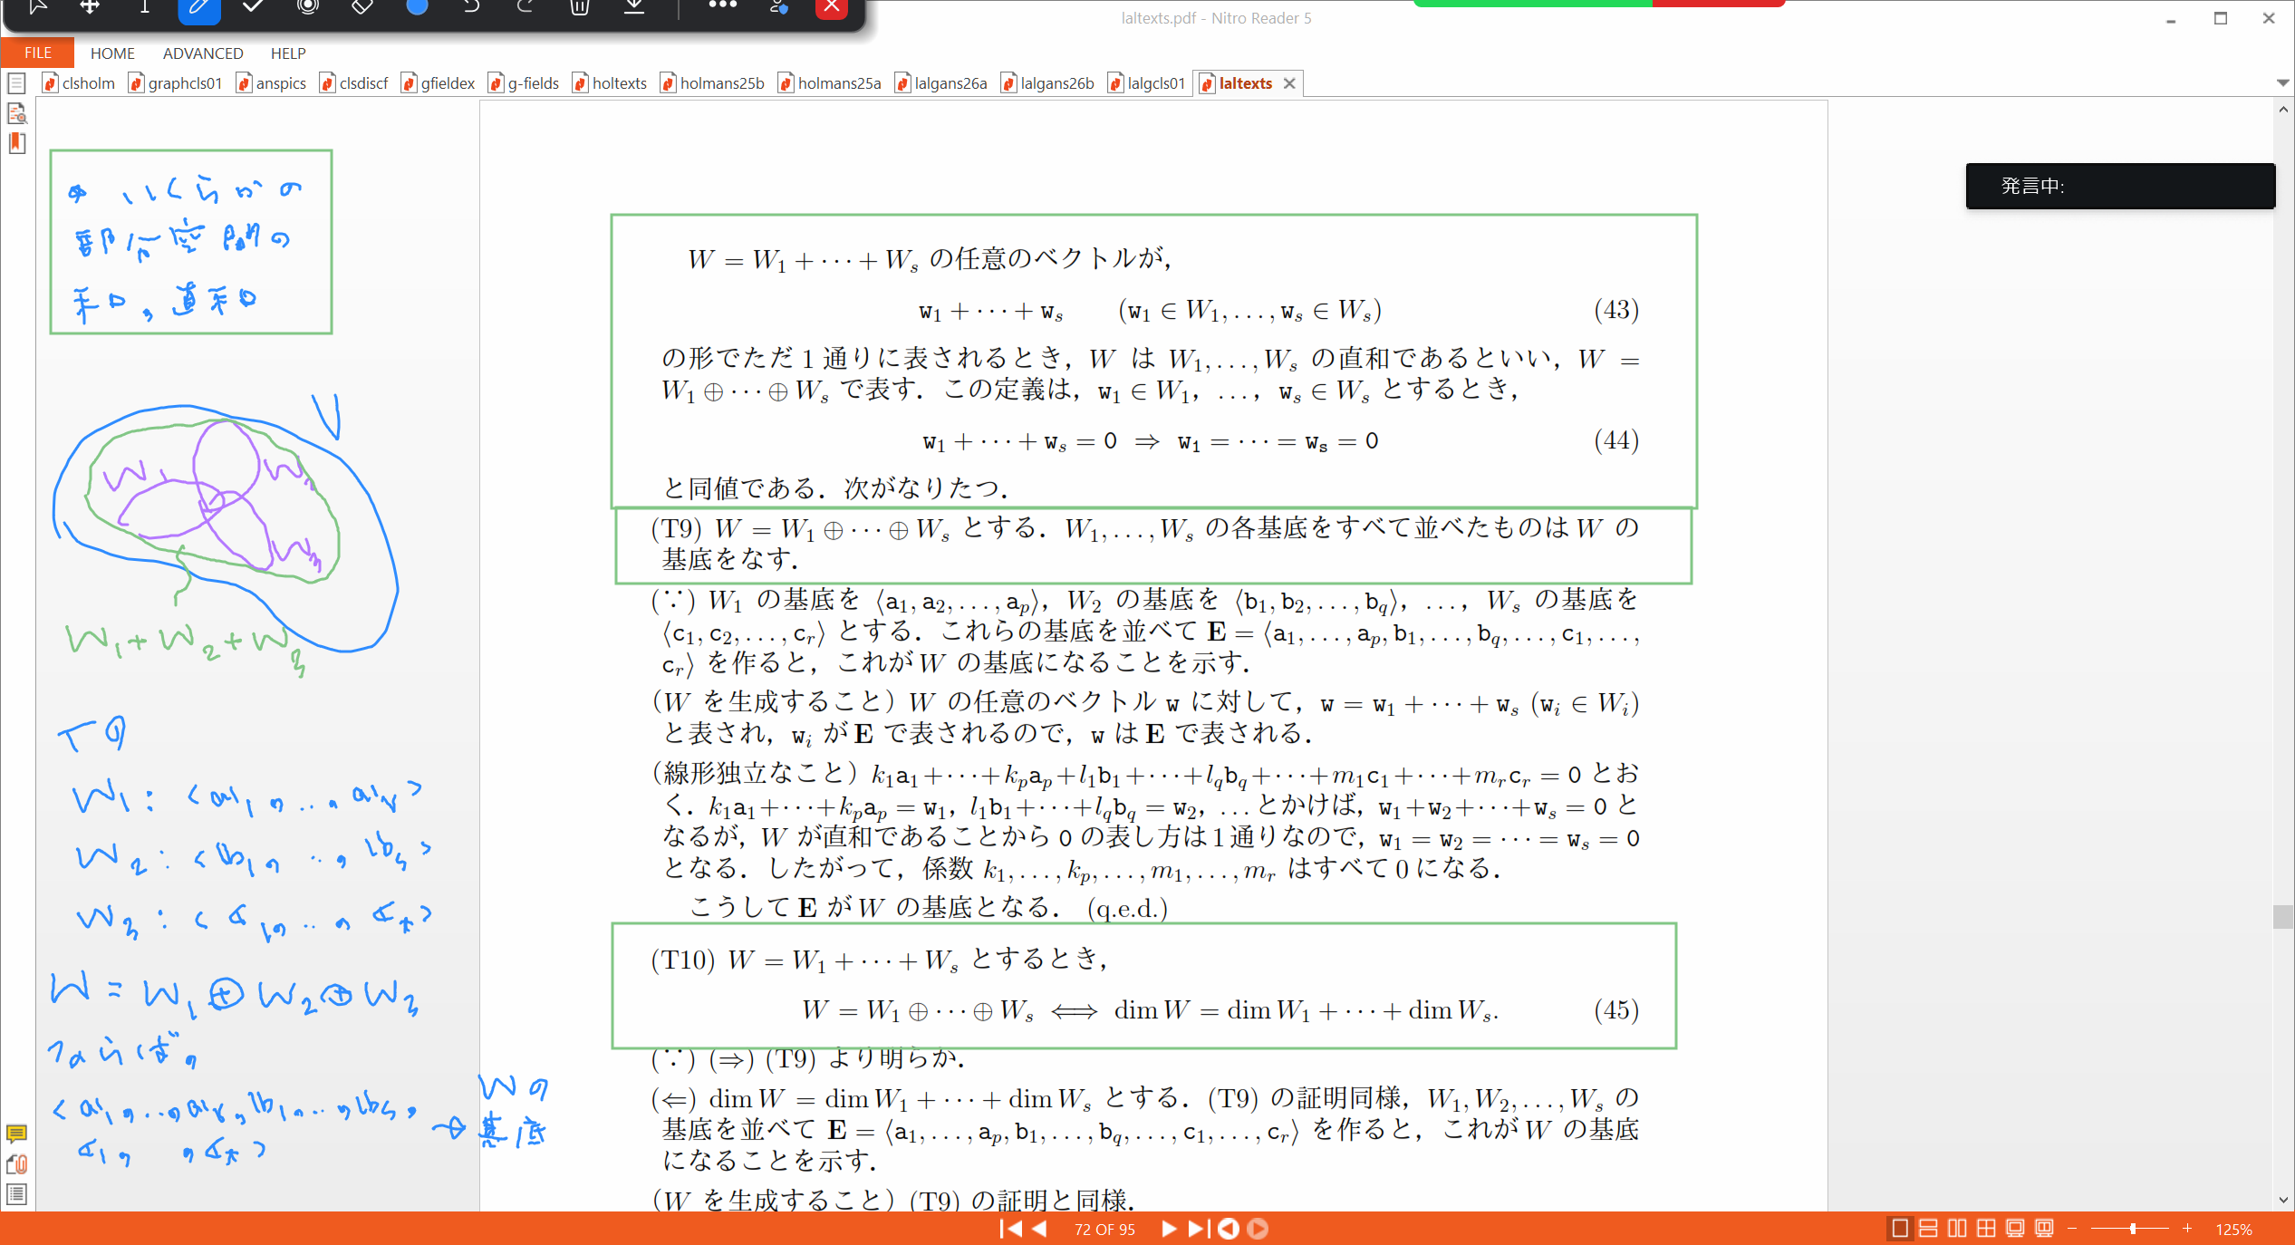The image size is (2295, 1245).
Task: Open the Pages panel in left sidebar
Action: click(16, 83)
